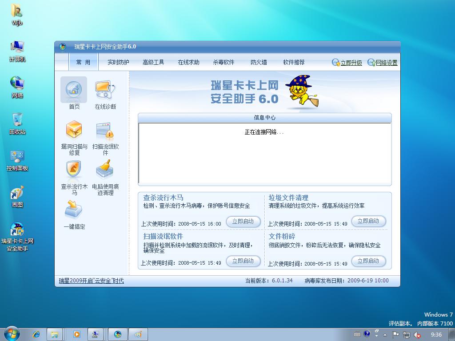Open 在线诊断 online diagnosis icon
Image resolution: width=455 pixels, height=341 pixels.
tap(105, 90)
